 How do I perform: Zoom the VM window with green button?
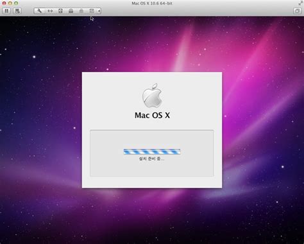[16, 3]
